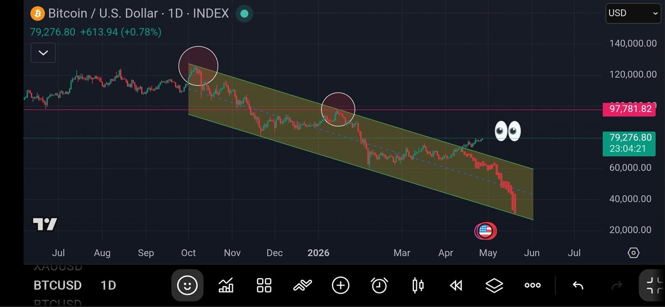Change the 1D interval selector
The width and height of the screenshot is (665, 307).
click(108, 285)
